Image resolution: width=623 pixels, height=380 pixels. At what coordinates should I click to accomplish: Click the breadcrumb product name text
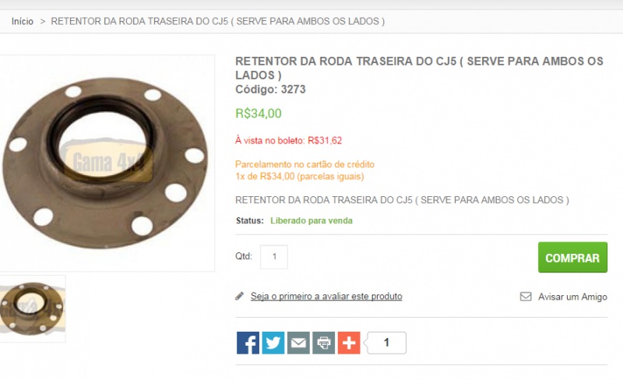click(218, 22)
